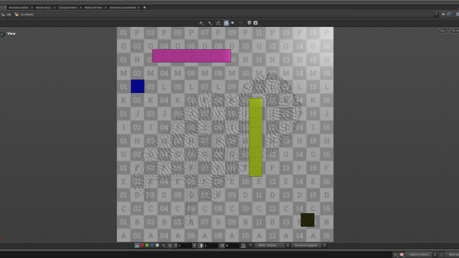The height and width of the screenshot is (258, 459).
Task: Click the pin pane icon in path bar
Action: pyautogui.click(x=443, y=14)
